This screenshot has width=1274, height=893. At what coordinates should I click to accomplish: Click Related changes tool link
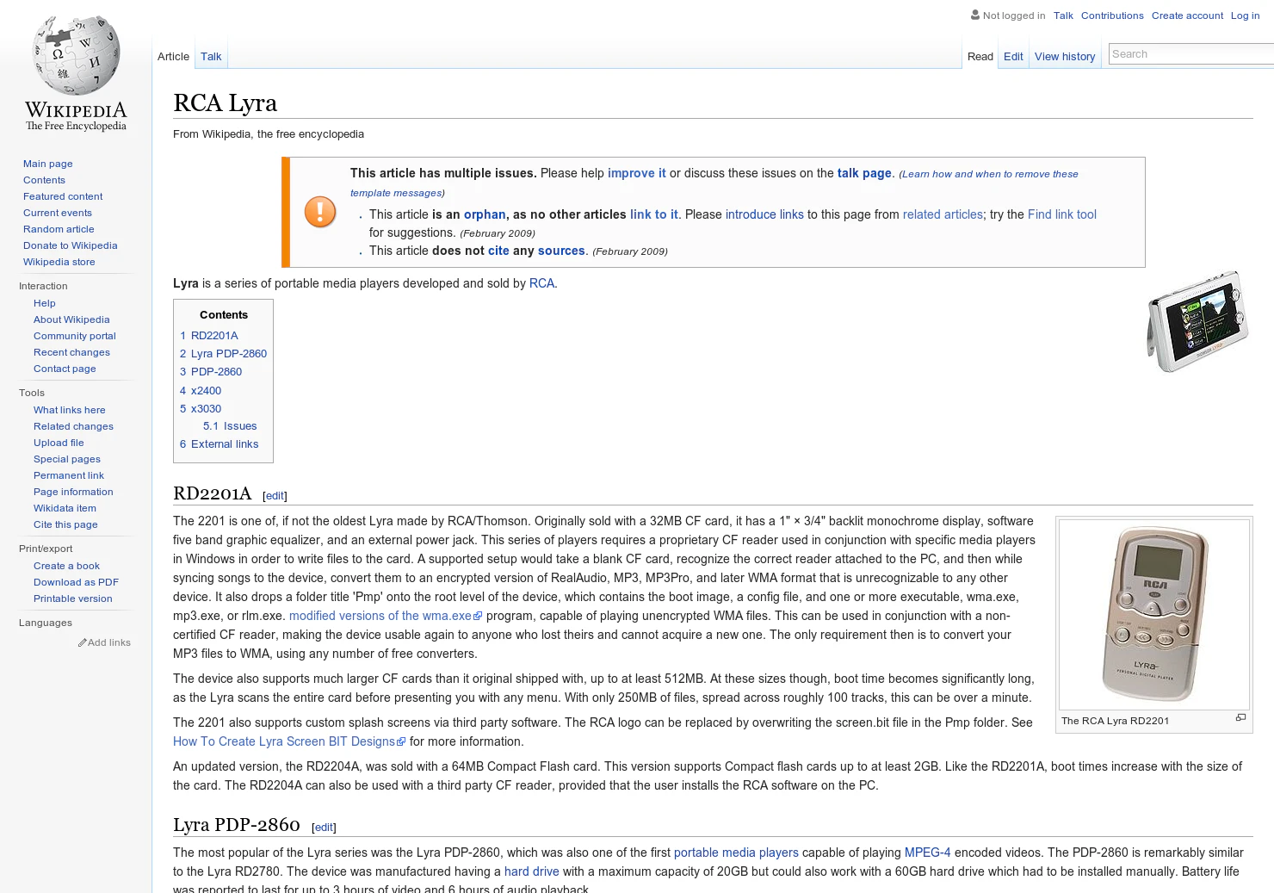[x=73, y=426]
